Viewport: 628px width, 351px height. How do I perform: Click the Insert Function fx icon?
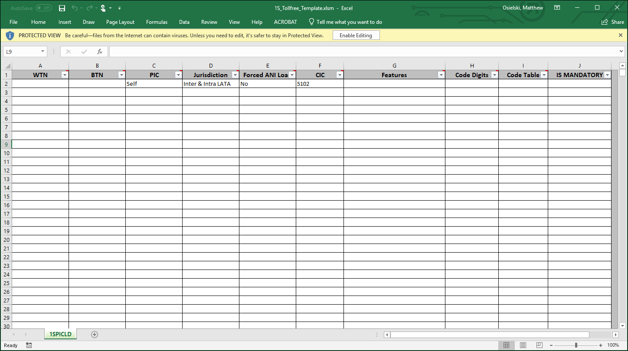pyautogui.click(x=100, y=52)
